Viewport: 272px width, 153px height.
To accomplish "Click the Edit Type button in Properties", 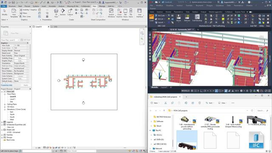I will [x=25, y=40].
